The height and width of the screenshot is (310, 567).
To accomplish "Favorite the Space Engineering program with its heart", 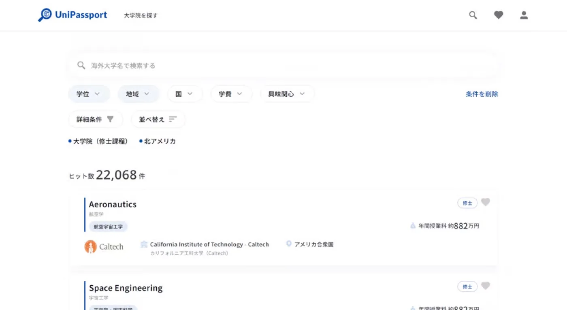I will (x=486, y=286).
